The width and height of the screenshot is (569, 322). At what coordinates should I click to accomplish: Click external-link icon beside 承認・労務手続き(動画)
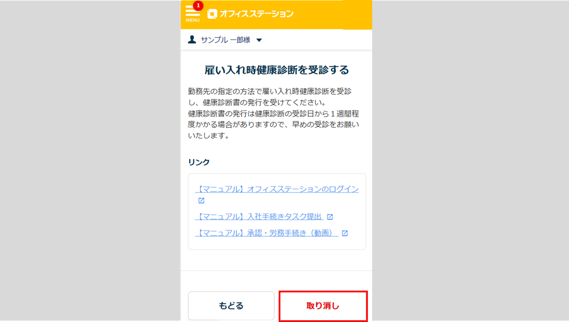345,233
